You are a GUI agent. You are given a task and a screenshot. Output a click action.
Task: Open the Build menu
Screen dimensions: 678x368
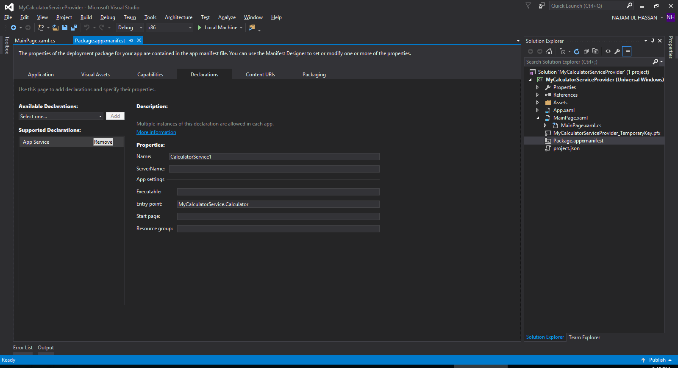[x=86, y=17]
